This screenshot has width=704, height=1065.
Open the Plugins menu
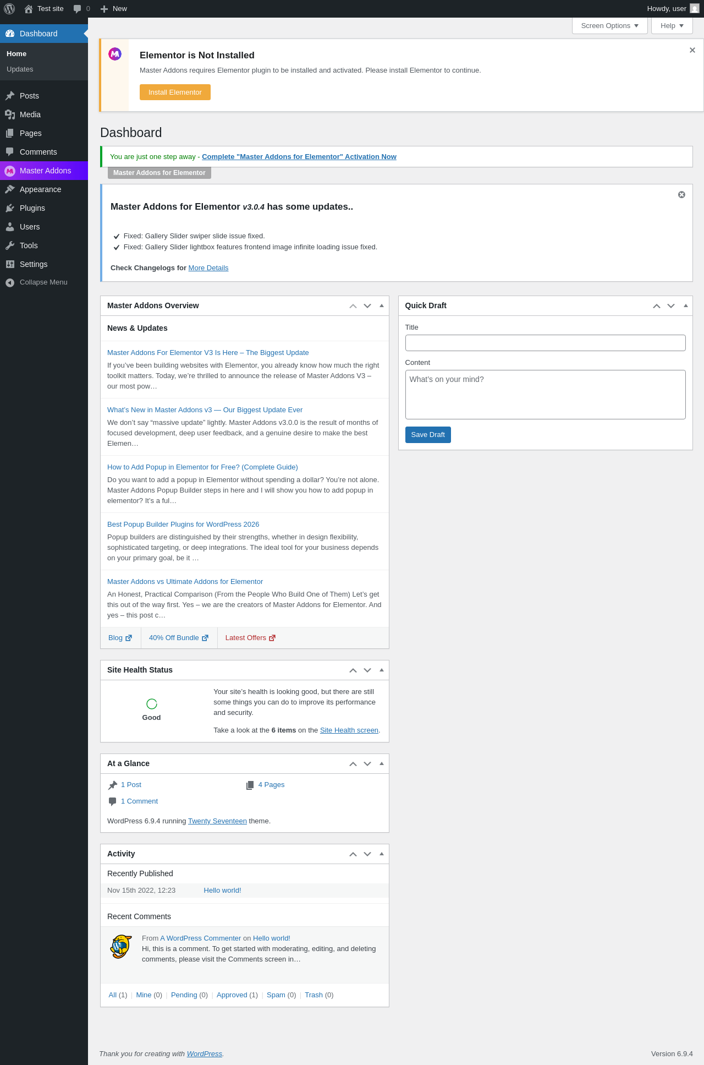point(32,208)
